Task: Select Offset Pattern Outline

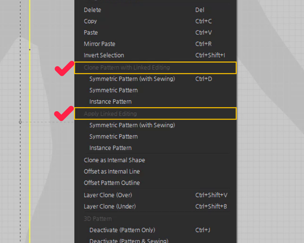Action: [x=155, y=183]
